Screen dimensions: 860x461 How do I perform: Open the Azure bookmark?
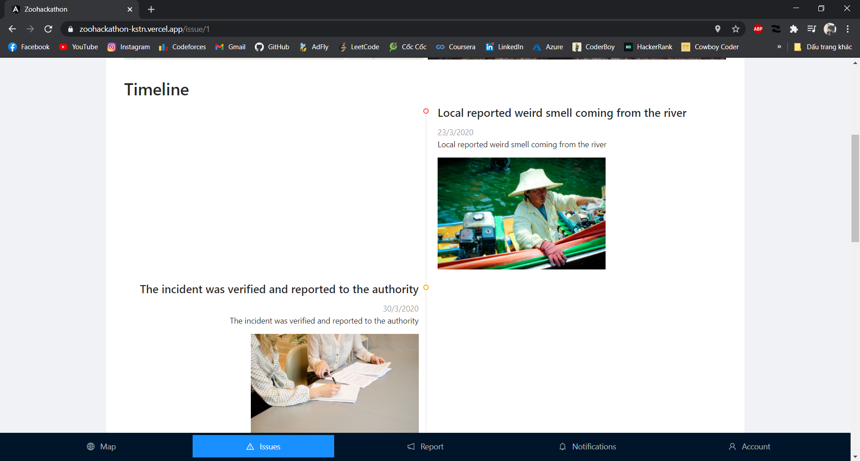[548, 47]
